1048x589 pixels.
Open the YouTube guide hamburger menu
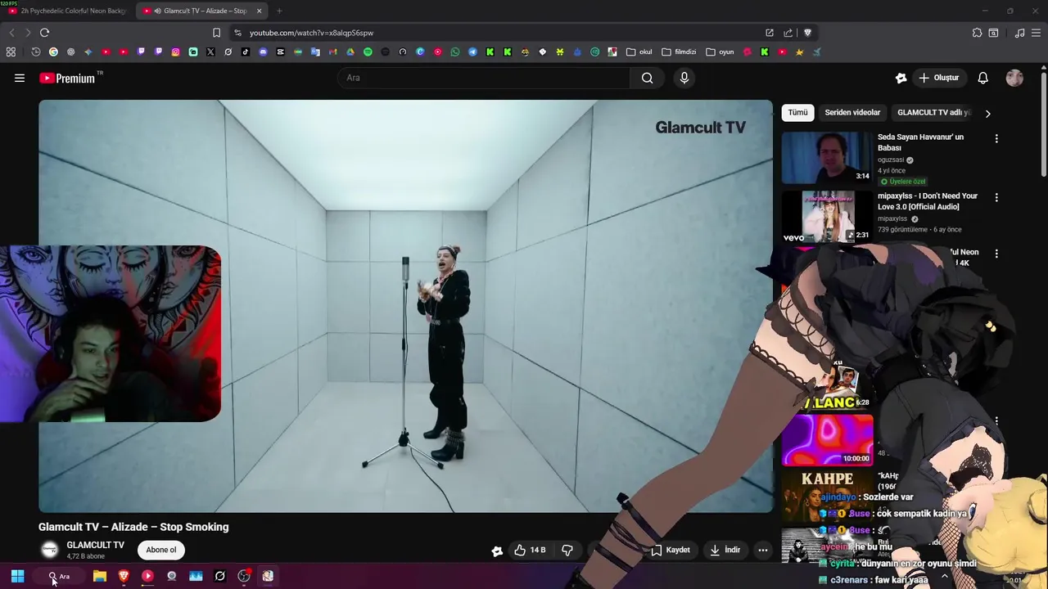(20, 78)
